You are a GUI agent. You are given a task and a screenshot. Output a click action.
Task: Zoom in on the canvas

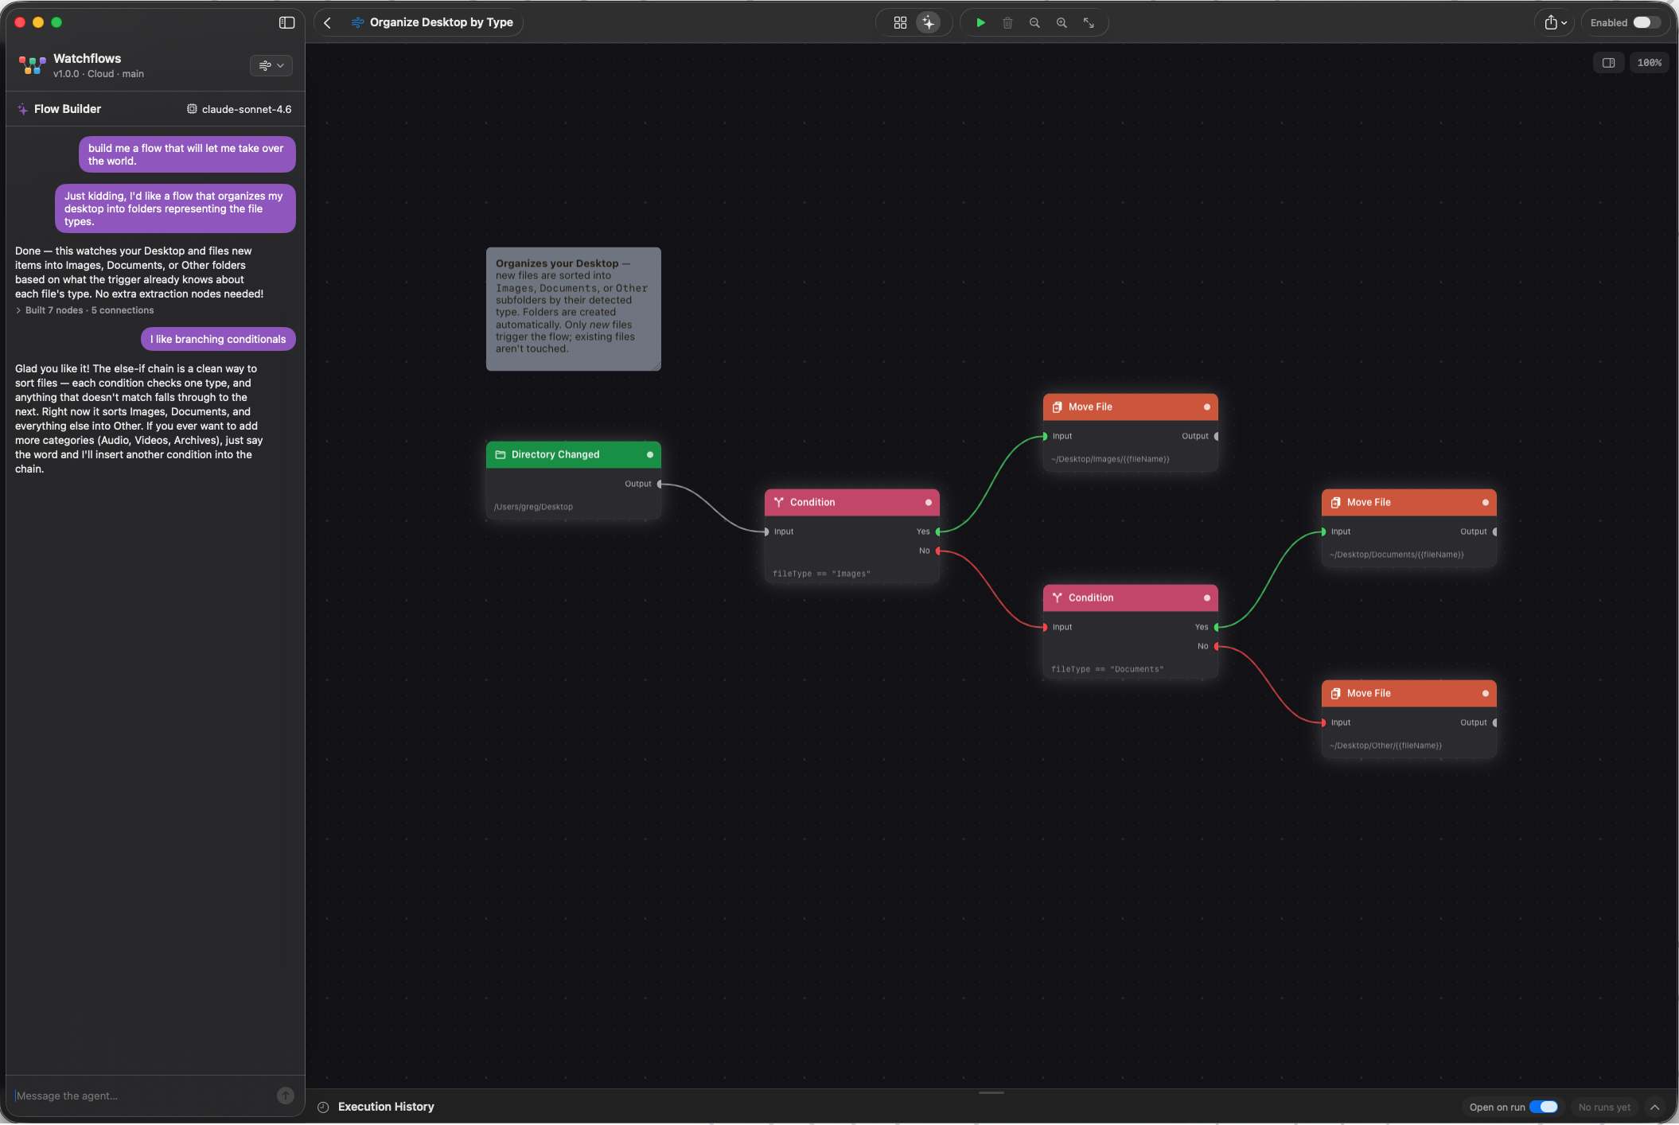(x=1062, y=22)
